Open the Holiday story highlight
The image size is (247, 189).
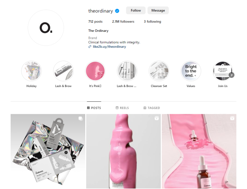coord(32,71)
